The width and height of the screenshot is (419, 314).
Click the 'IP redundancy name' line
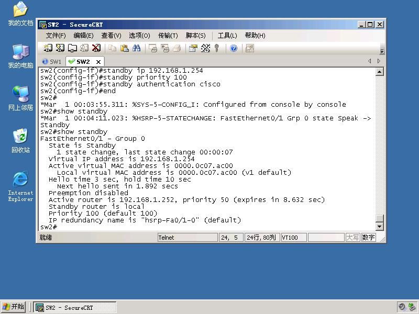coord(145,220)
